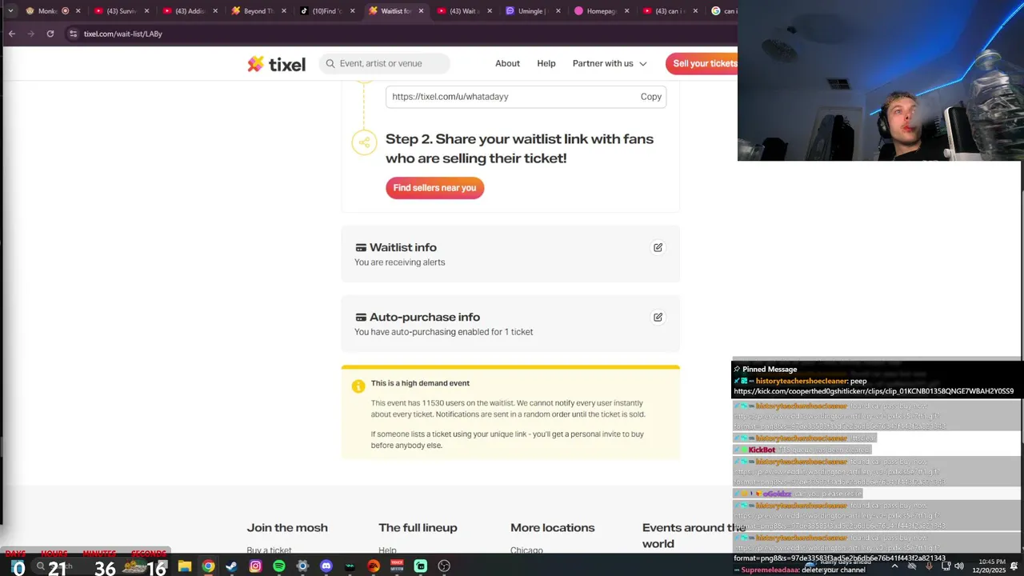Click the volume speaker icon in tray

pos(959,566)
